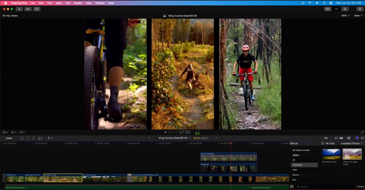Viewport: 365px width, 190px height.
Task: Open the Clip menu
Action: click(68, 3)
